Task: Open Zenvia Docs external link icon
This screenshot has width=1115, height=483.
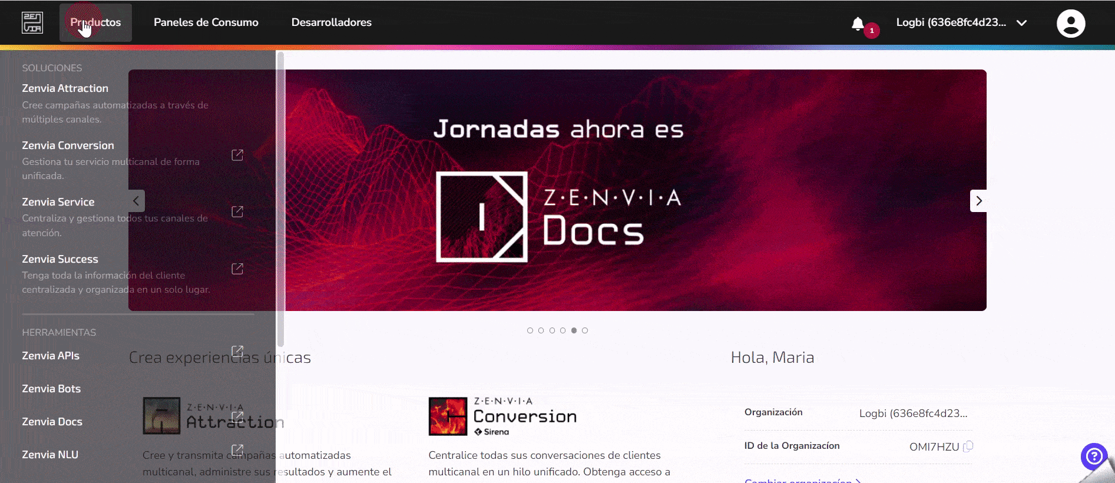Action: (x=237, y=417)
